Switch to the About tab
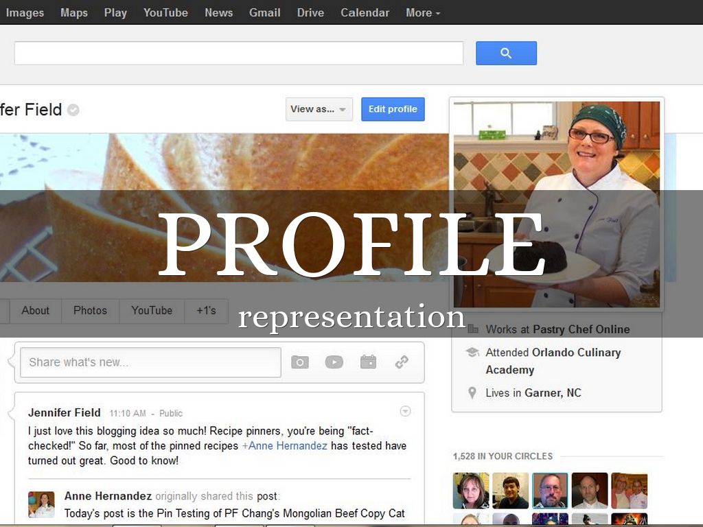 [36, 311]
